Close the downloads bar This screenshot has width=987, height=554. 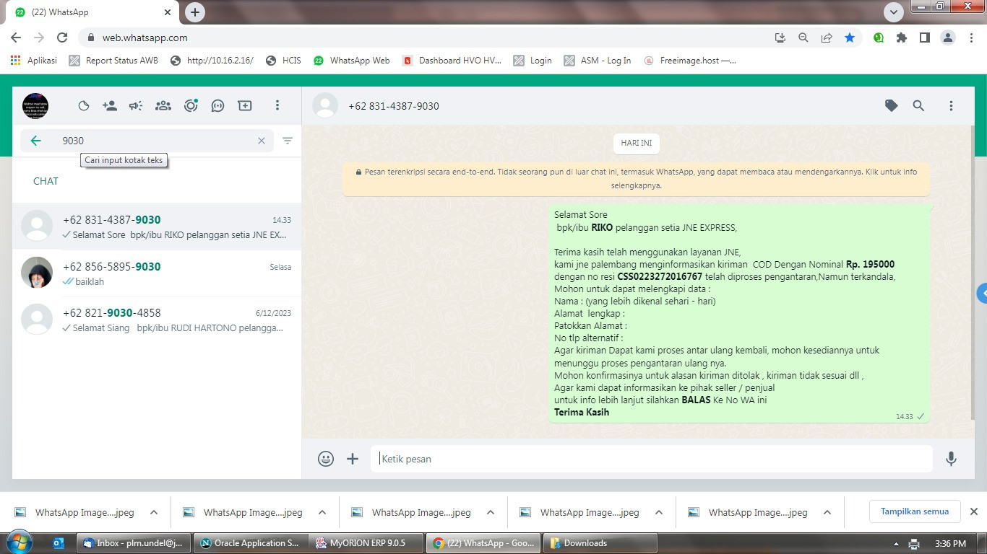pos(973,511)
